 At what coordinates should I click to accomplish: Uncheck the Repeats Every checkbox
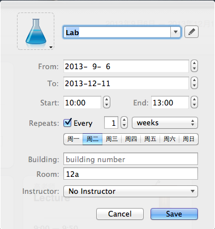point(67,123)
